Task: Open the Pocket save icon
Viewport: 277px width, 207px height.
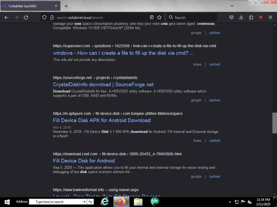Action: pyautogui.click(x=232, y=17)
